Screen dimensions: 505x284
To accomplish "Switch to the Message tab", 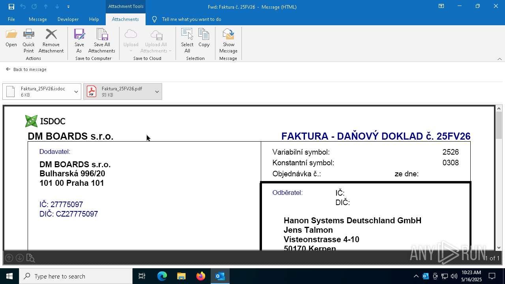I will click(x=38, y=19).
